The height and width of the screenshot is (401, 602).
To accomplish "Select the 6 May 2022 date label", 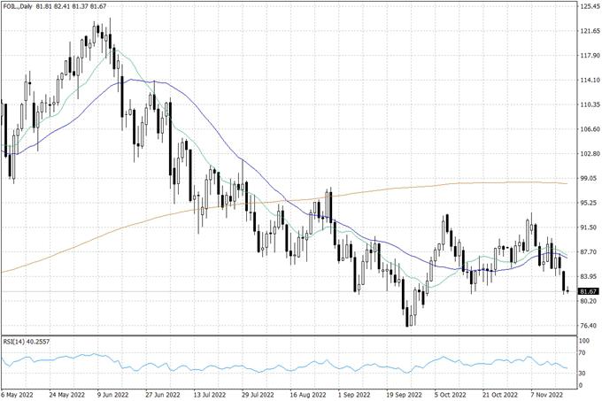I will pos(19,394).
